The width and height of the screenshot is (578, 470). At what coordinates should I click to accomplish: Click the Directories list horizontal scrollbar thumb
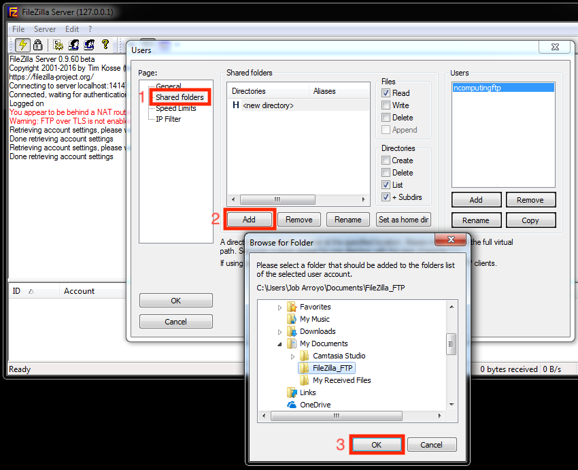click(277, 199)
